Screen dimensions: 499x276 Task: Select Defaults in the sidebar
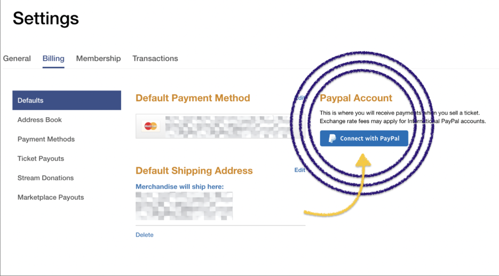pos(67,100)
